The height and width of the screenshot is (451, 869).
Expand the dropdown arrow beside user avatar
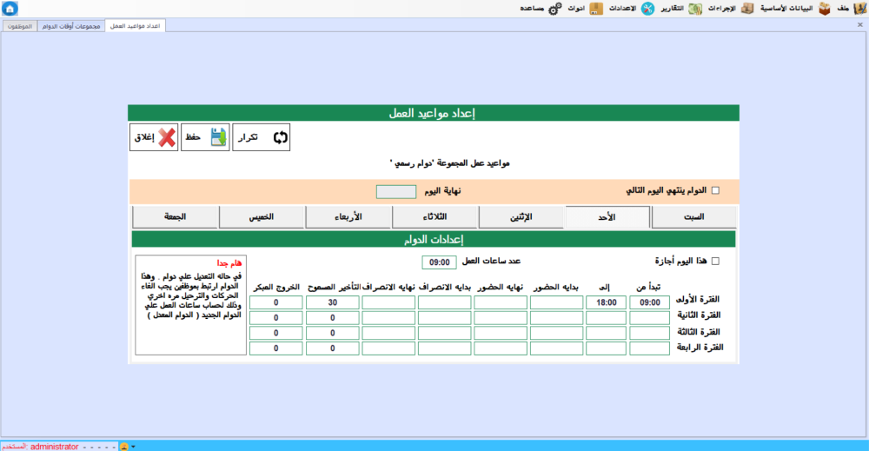coord(134,446)
